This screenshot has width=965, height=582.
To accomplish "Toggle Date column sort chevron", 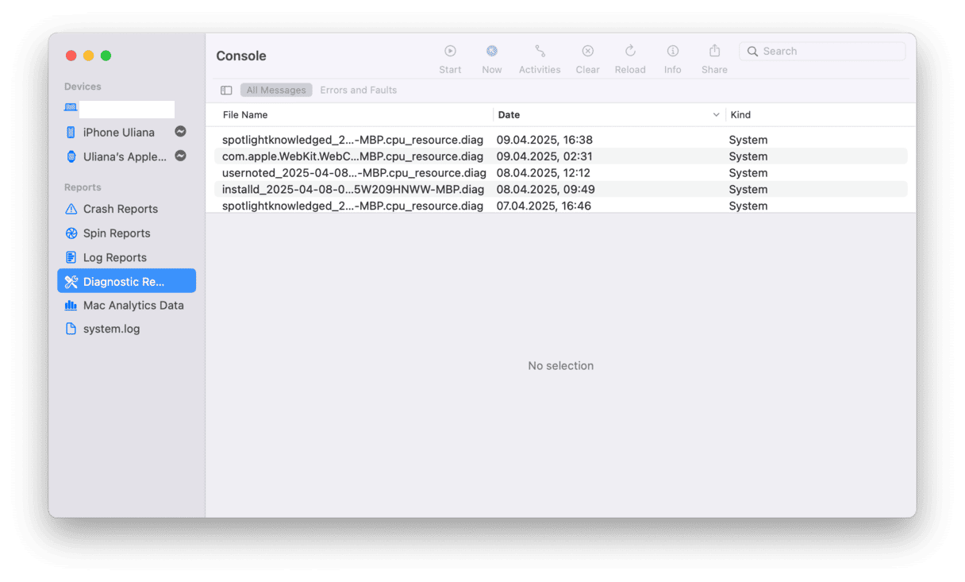I will pos(716,115).
